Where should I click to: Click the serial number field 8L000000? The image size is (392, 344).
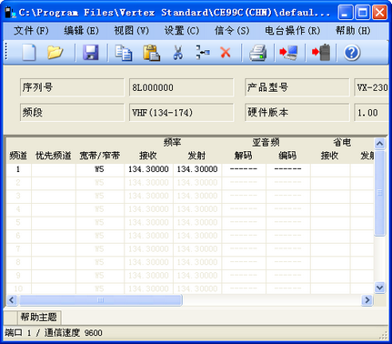pos(181,87)
